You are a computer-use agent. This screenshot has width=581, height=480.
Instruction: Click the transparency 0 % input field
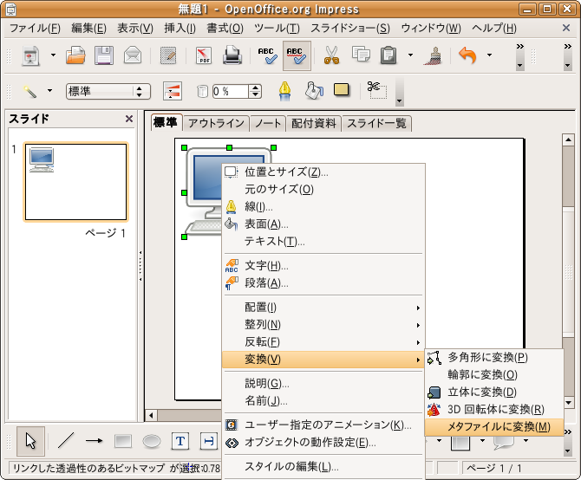231,92
